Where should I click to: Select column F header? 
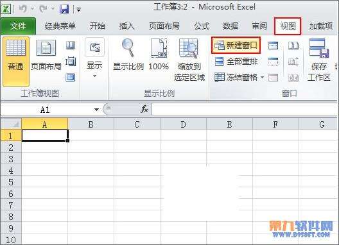coord(275,124)
